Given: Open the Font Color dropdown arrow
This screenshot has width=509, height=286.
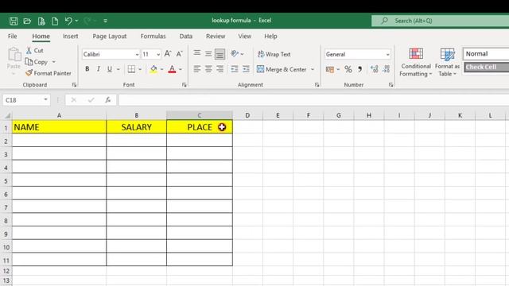Looking at the screenshot, I should pyautogui.click(x=181, y=69).
